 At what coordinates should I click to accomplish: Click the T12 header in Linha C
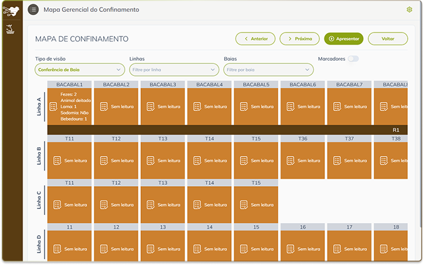pos(116,183)
